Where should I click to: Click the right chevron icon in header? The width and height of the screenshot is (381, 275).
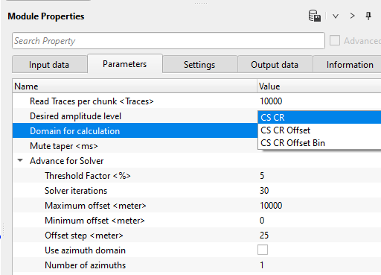click(x=352, y=16)
